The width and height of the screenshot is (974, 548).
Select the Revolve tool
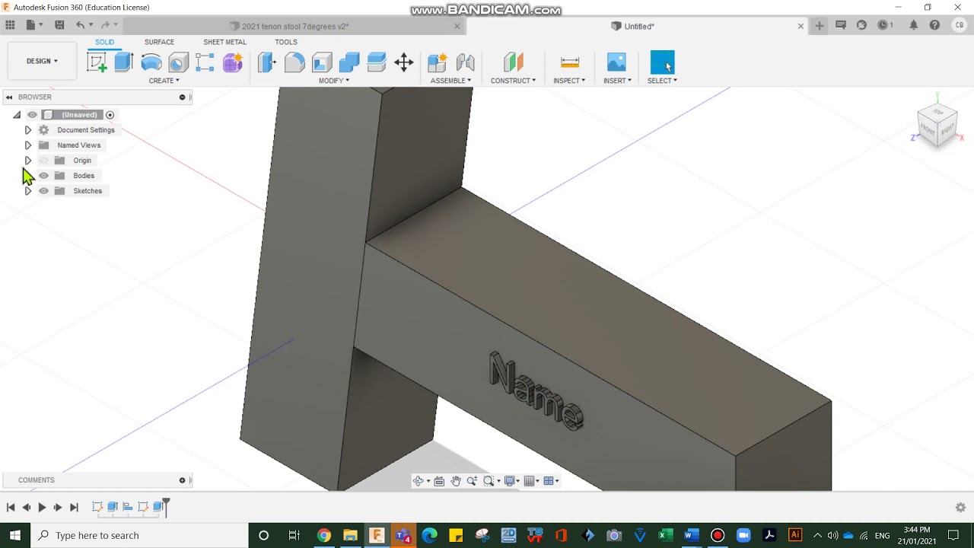151,62
